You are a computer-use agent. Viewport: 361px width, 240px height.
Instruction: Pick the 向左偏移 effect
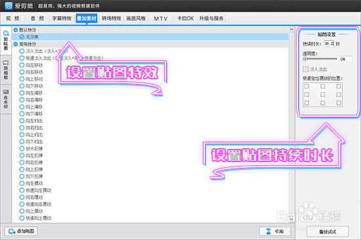tap(22, 92)
